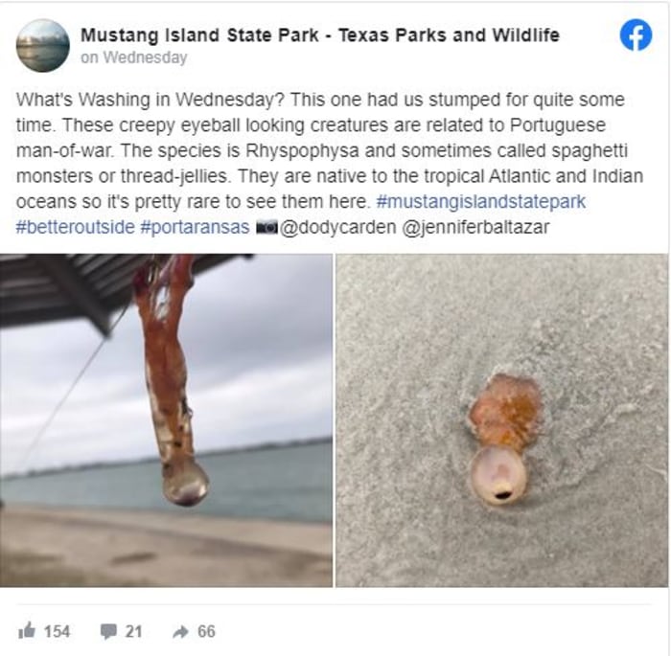Show the 21 comments count
671x656 pixels.
133,632
